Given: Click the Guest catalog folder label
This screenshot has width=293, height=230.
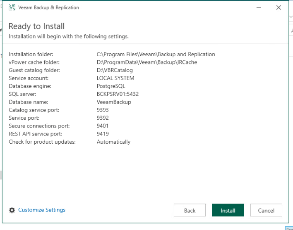Looking at the screenshot, I should 34,70.
